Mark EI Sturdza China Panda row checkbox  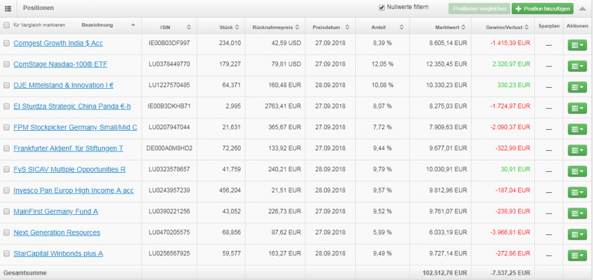7,107
